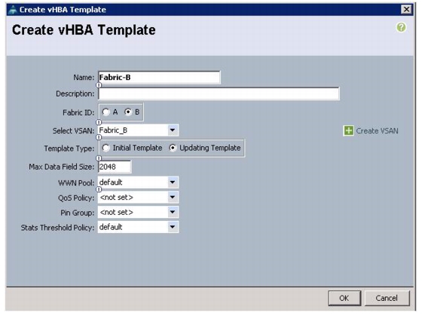Screen dimensions: 434x316
Task: Edit the Max Data Field Size box
Action: coord(115,167)
